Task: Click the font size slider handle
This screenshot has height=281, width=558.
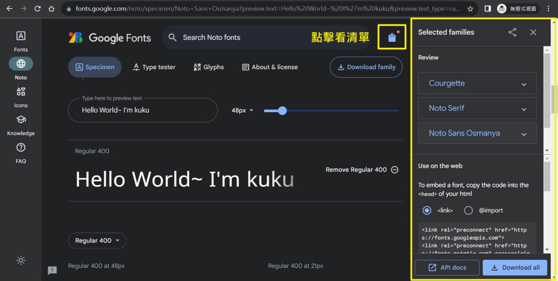Action: [282, 111]
